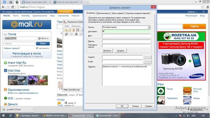Open the Регистрация в почте link

tap(27, 53)
